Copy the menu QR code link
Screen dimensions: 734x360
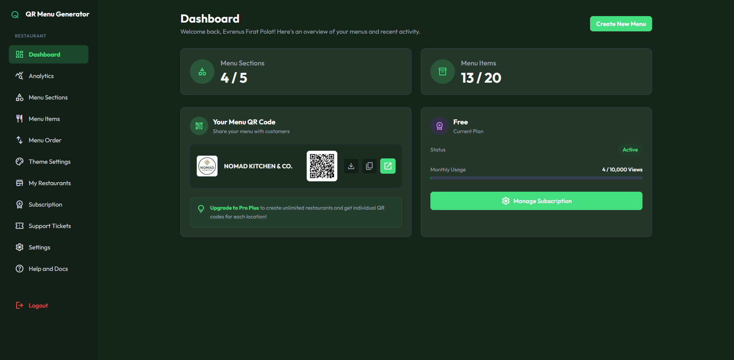(x=369, y=166)
